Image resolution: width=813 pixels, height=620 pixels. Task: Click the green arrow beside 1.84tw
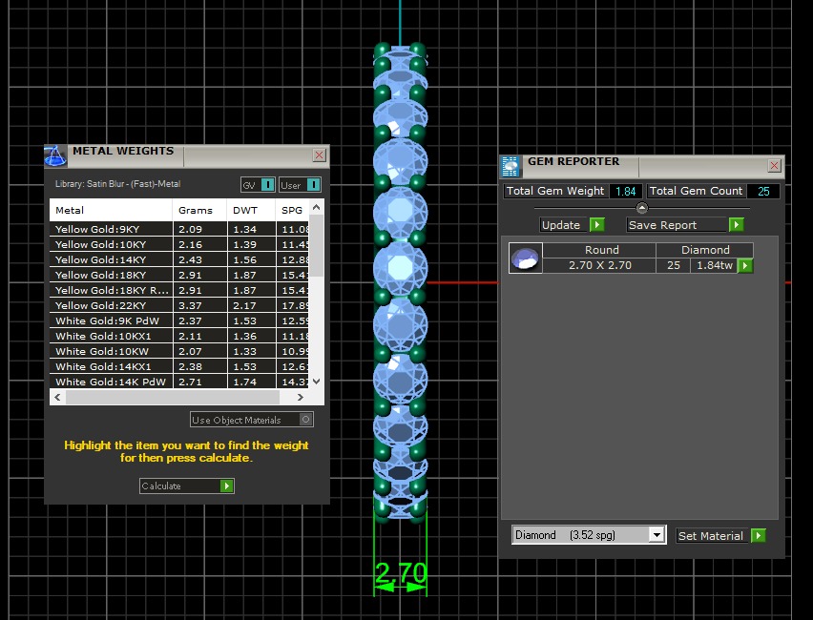coord(745,266)
